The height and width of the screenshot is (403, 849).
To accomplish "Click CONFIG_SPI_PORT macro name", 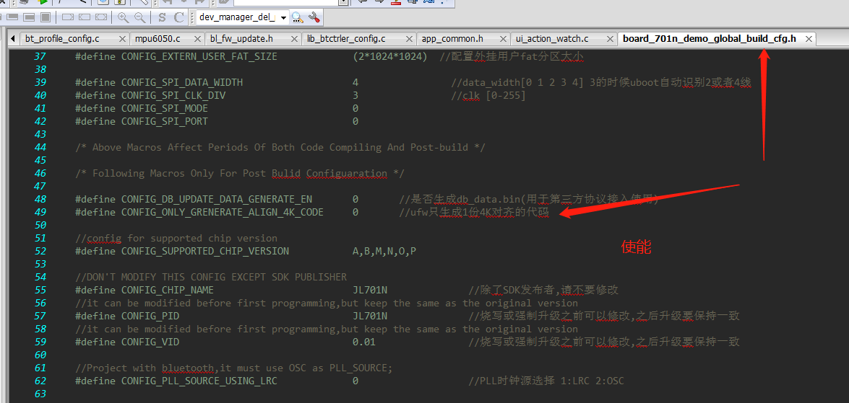I will 165,122.
